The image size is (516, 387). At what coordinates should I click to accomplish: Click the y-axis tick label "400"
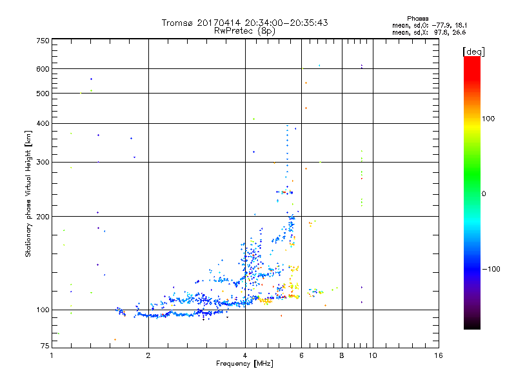tap(43, 124)
